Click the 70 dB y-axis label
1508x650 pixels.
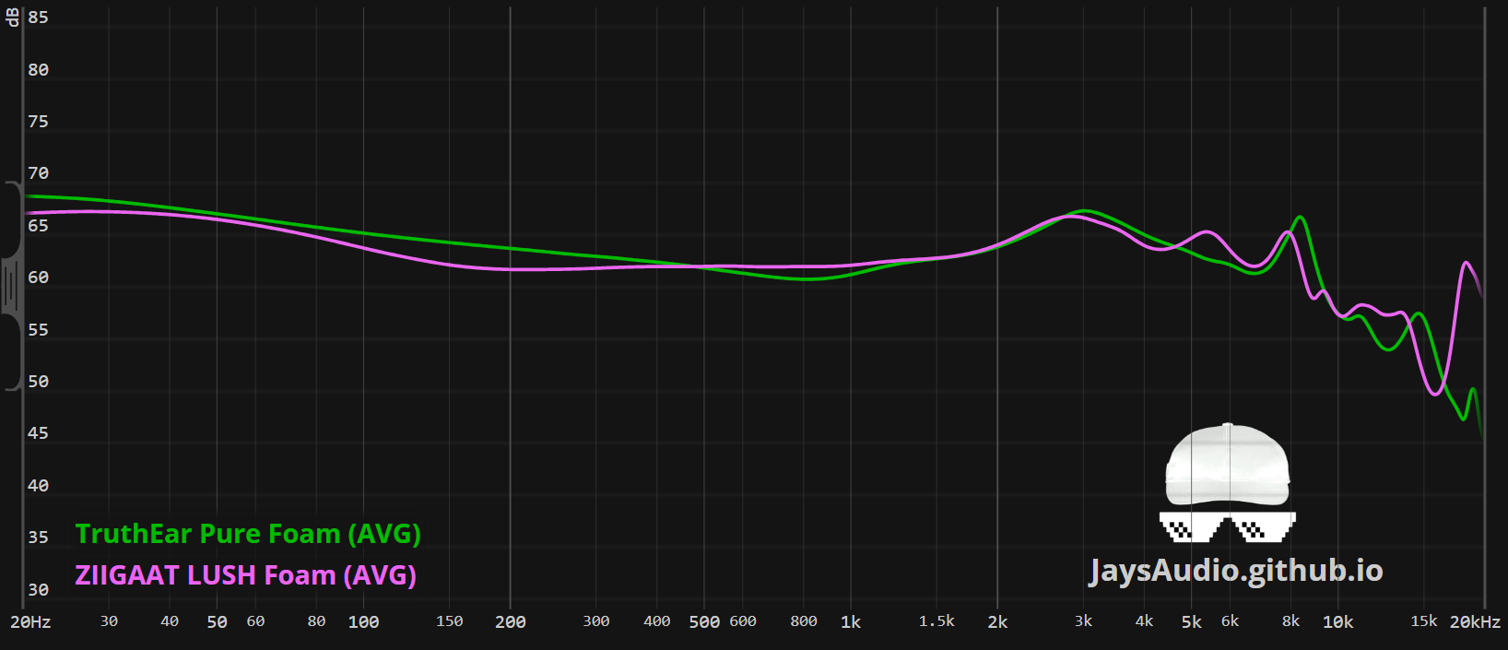(x=38, y=173)
